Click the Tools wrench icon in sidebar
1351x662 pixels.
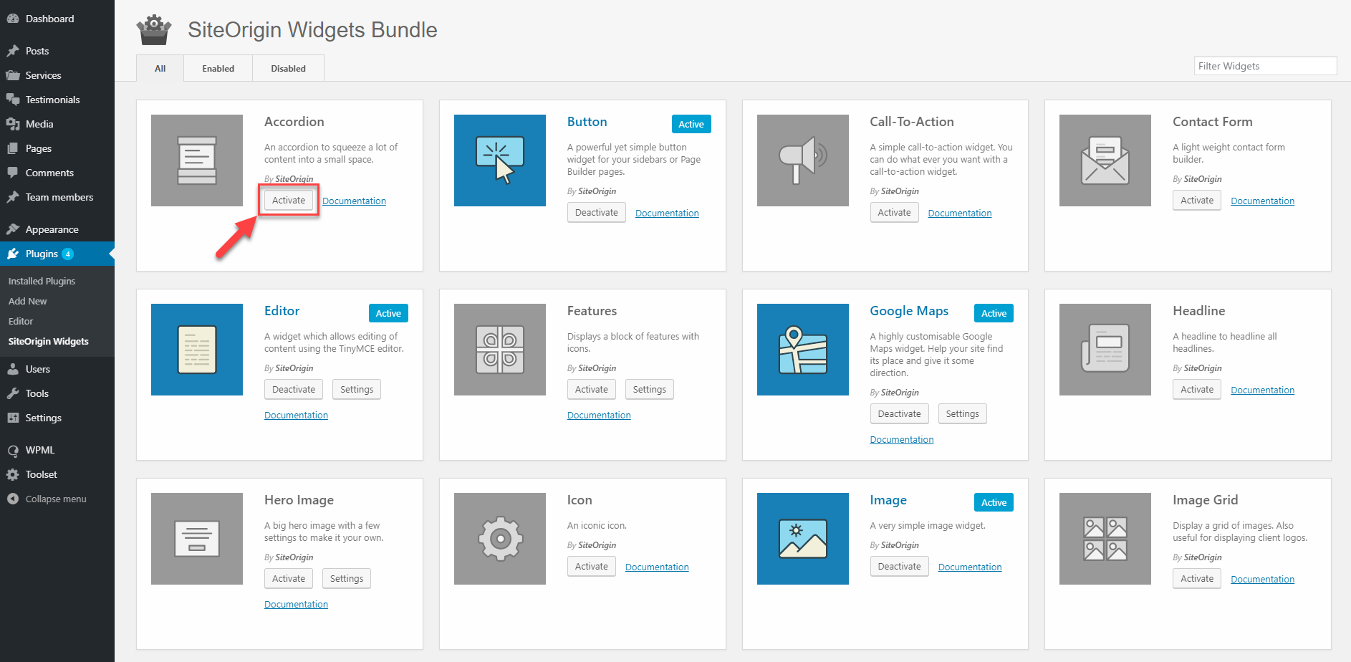pos(13,393)
